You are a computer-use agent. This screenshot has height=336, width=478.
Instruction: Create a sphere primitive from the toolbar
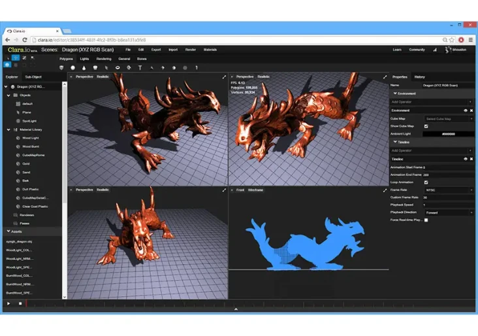[x=72, y=68]
